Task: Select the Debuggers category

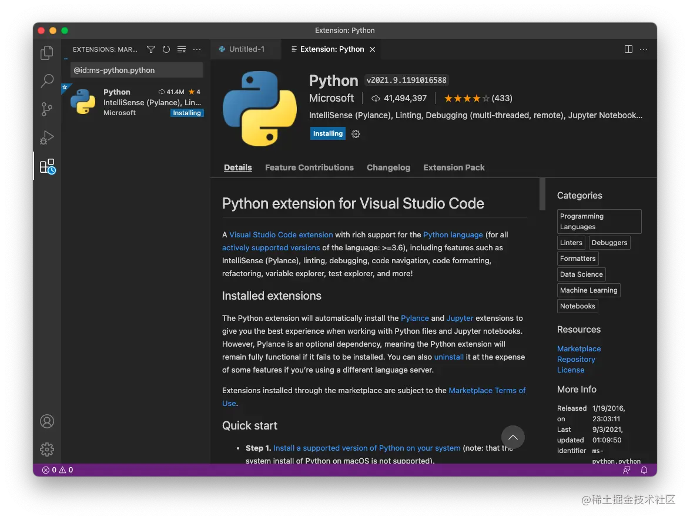Action: [609, 243]
